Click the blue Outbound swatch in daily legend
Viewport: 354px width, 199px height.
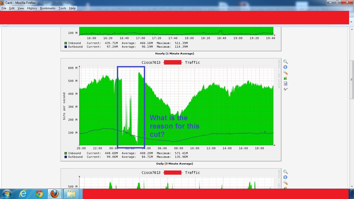click(66, 157)
